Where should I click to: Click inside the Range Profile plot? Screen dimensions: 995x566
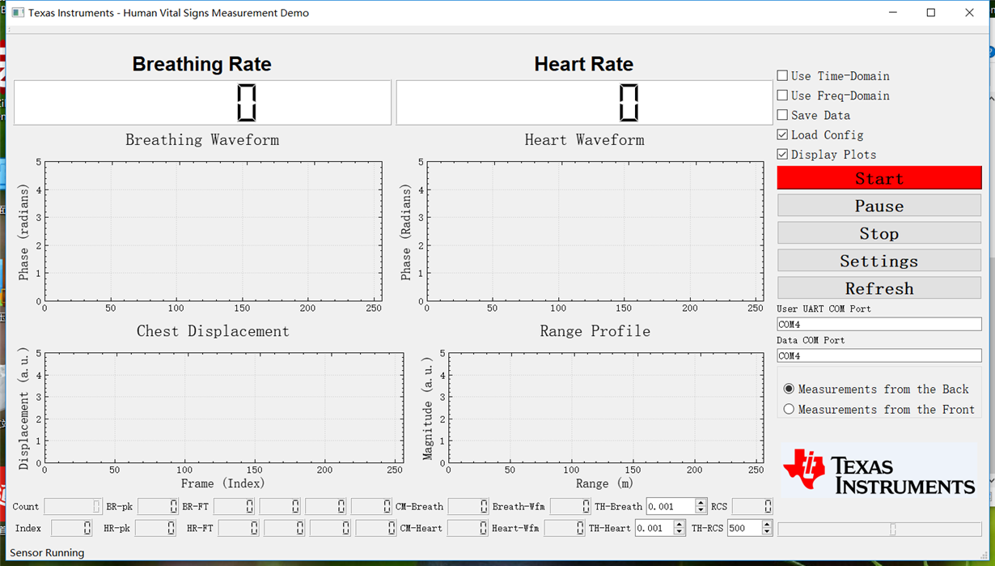pyautogui.click(x=606, y=408)
